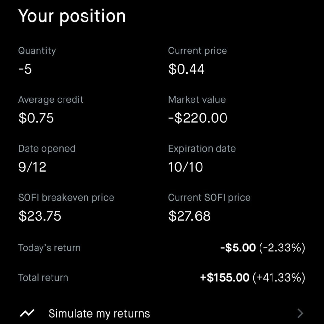Screen dimensions: 324x324
Task: Tap the Current SOFI price $27.68
Action: point(190,216)
